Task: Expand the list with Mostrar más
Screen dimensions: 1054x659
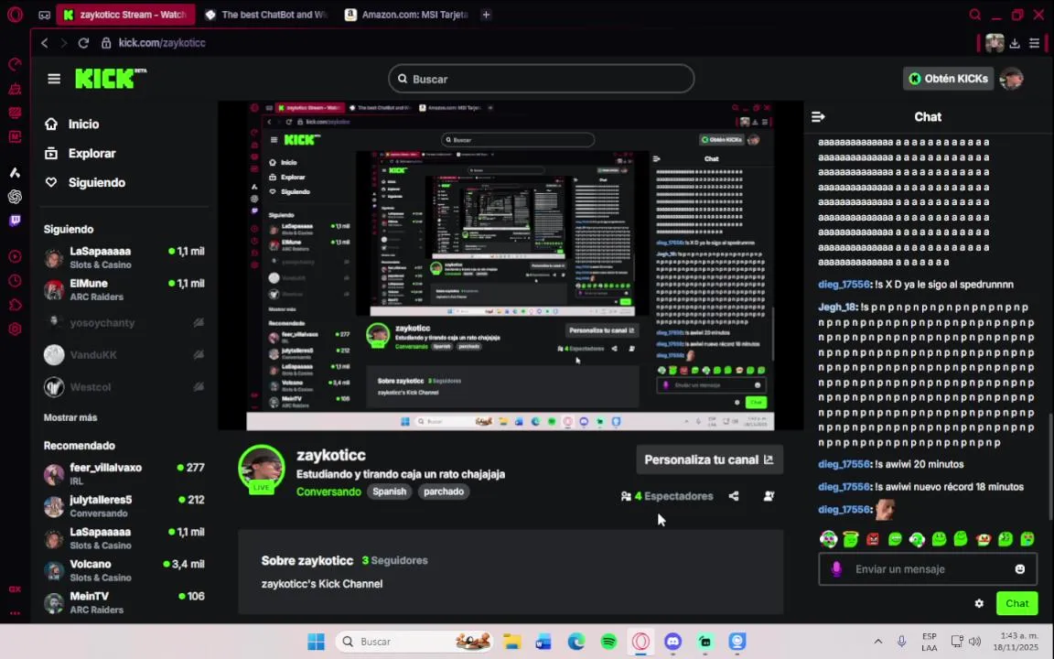Action: click(x=70, y=417)
